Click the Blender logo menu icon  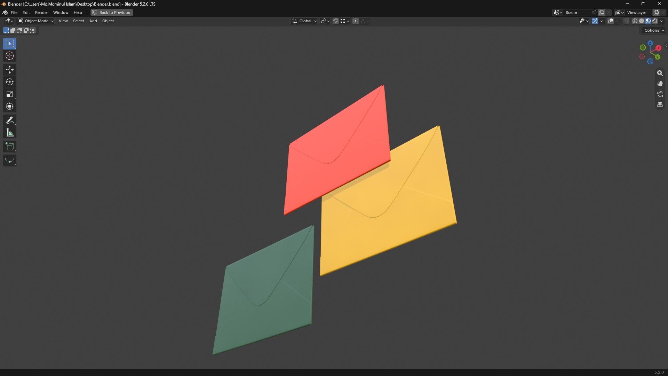(5, 13)
